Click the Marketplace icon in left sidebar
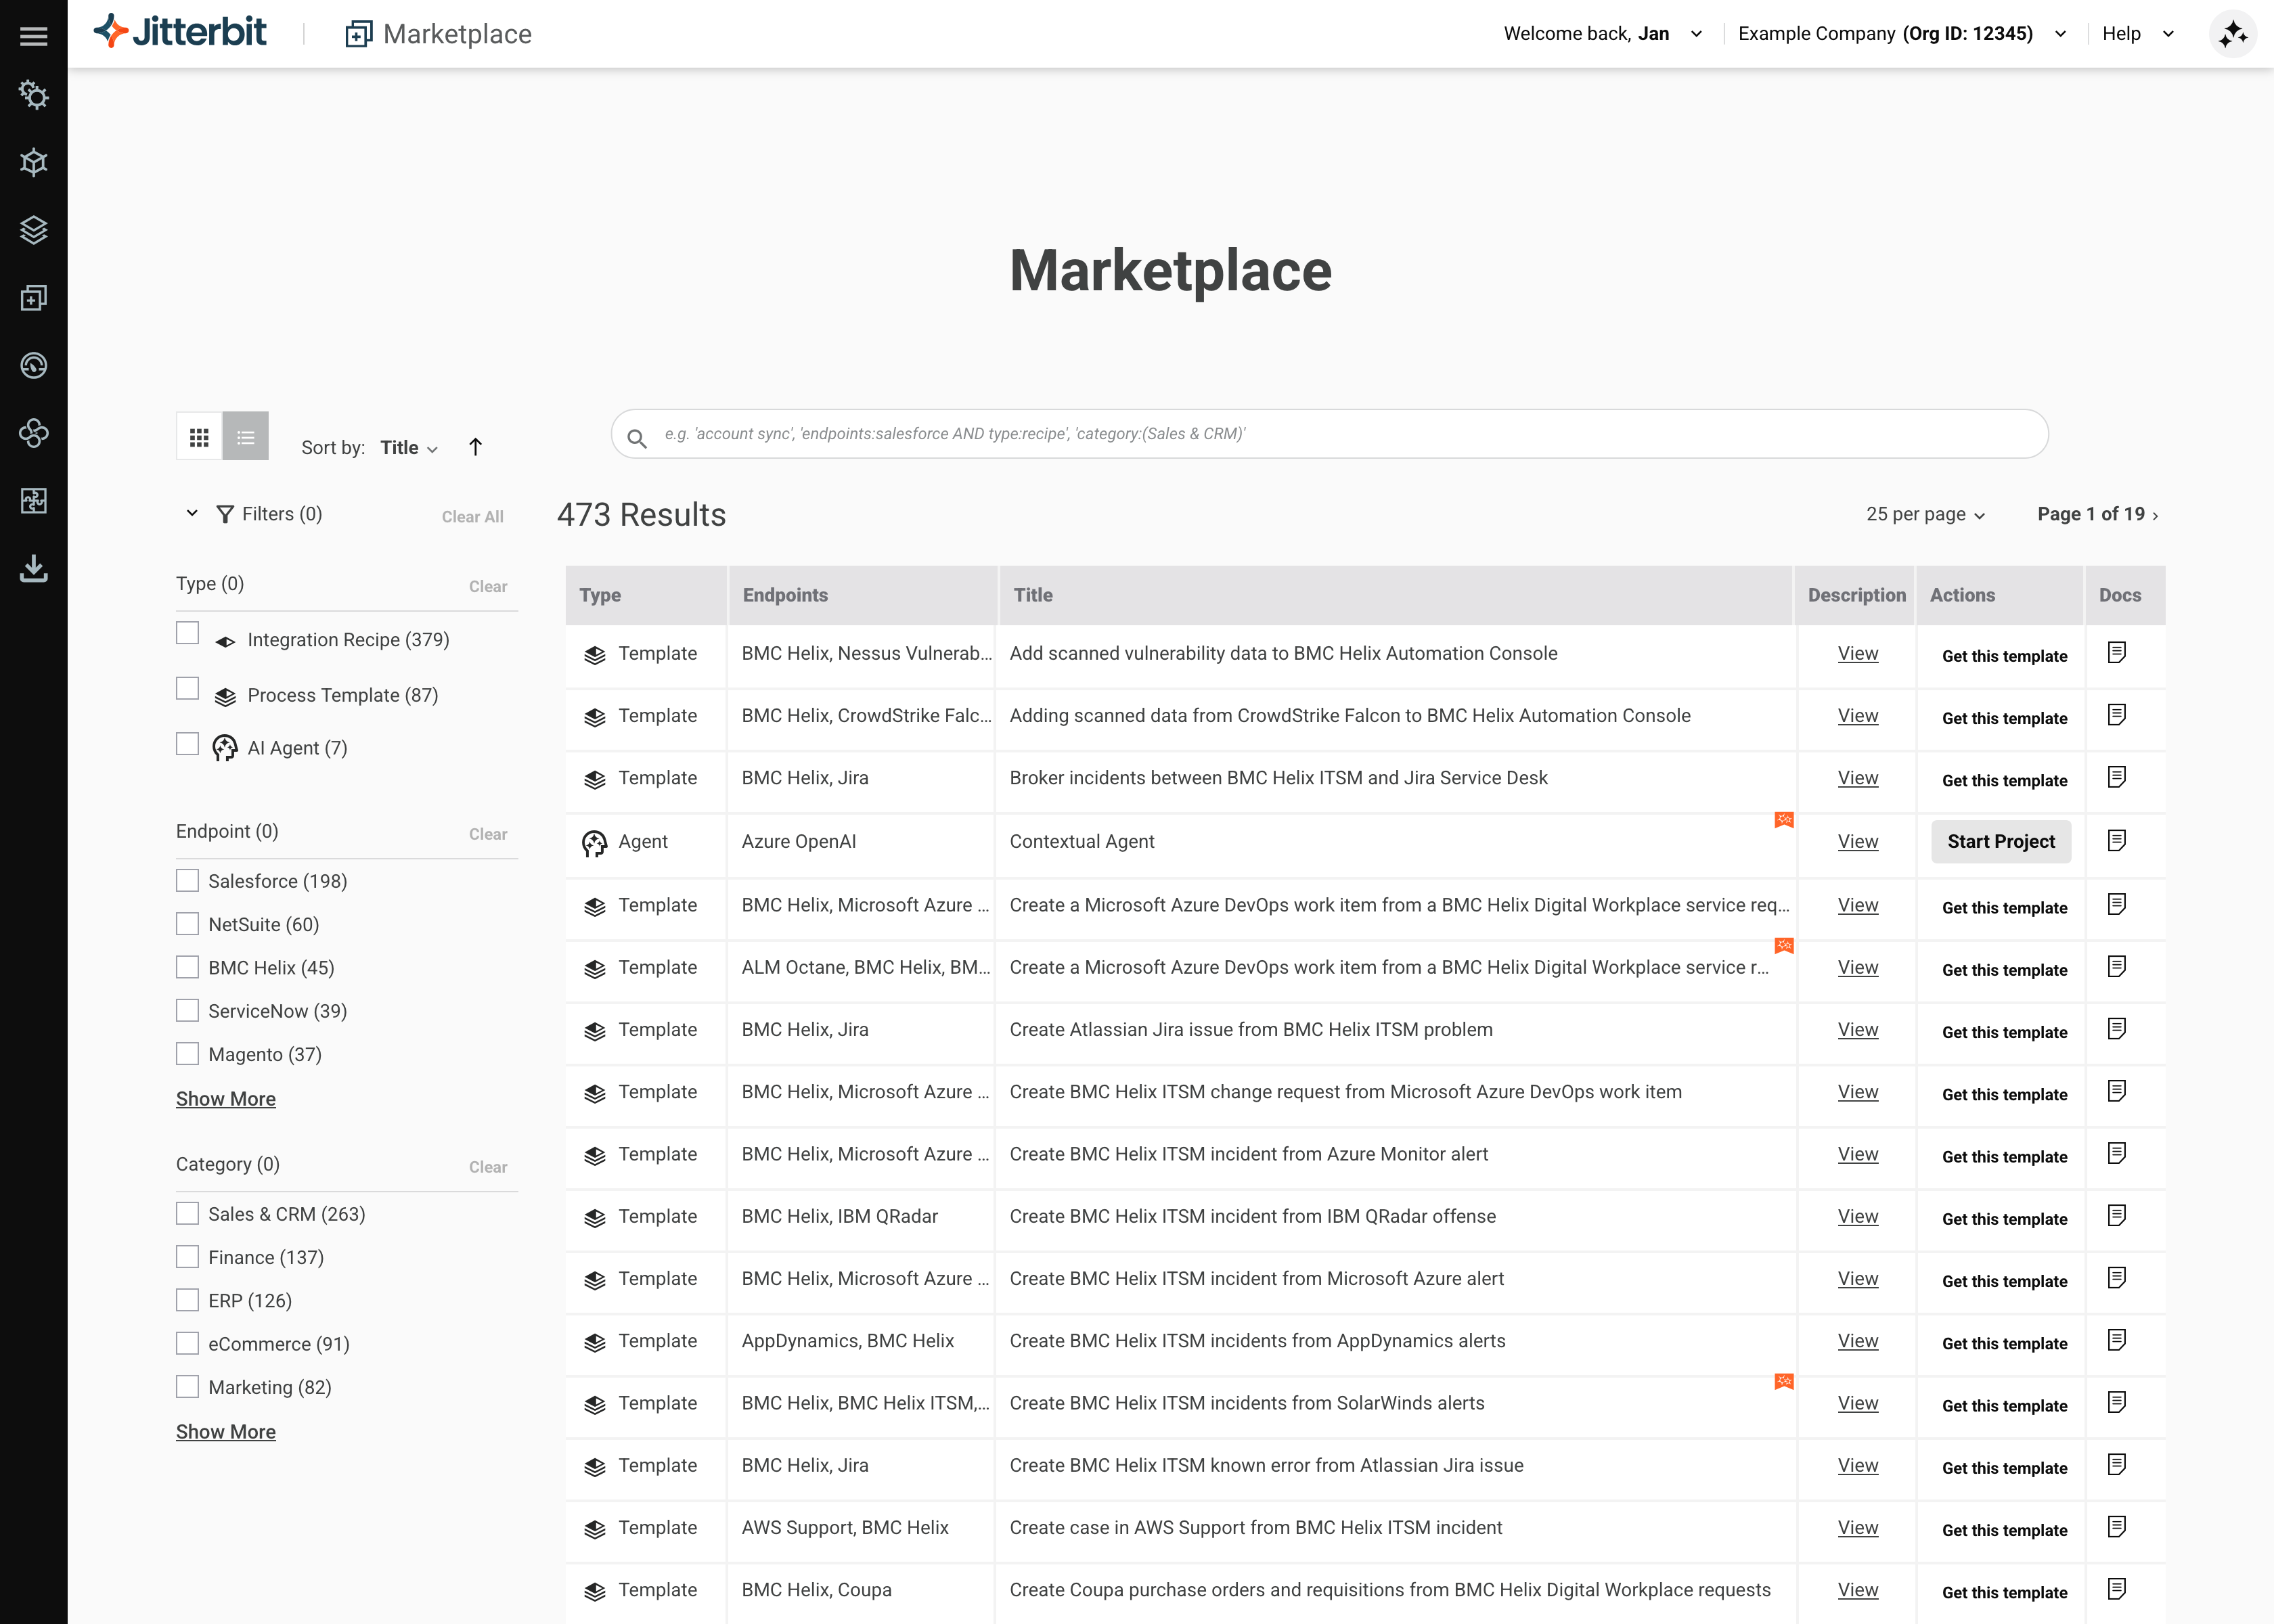This screenshot has height=1624, width=2274. coord(33,298)
